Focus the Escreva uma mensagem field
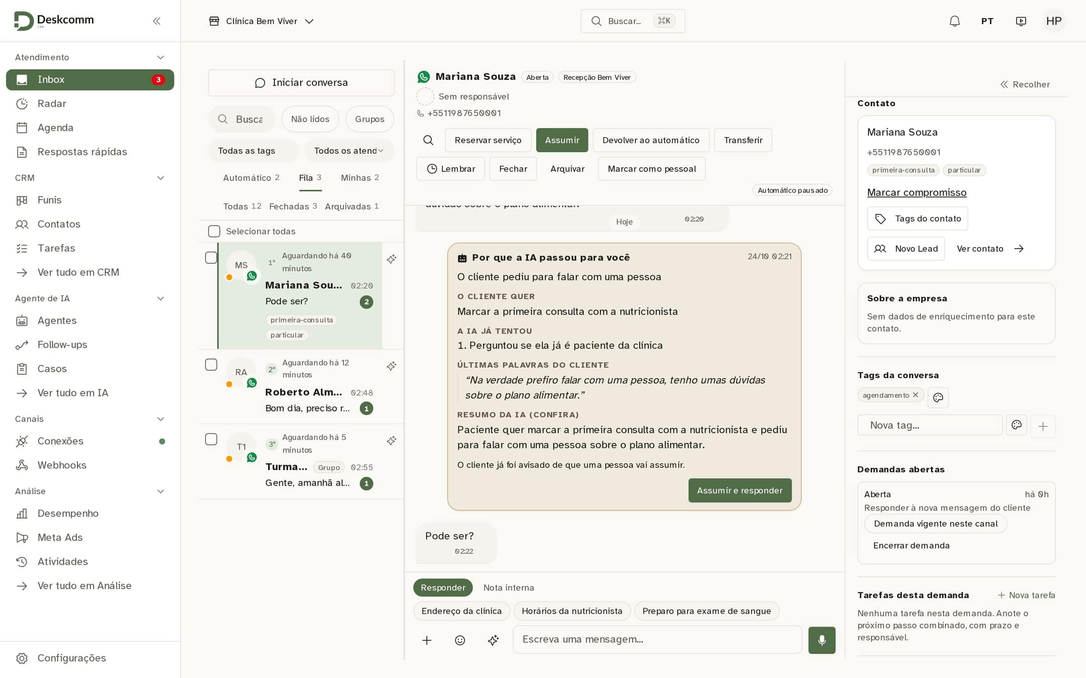Viewport: 1086px width, 678px height. tap(657, 639)
